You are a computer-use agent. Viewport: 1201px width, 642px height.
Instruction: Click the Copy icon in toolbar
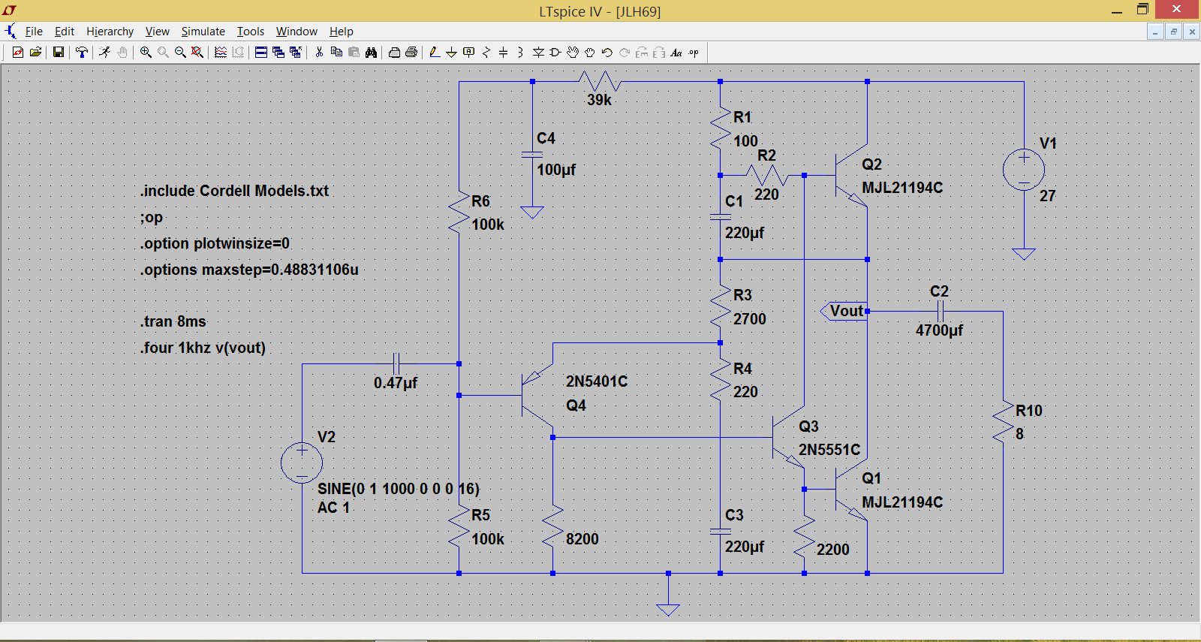(x=336, y=52)
